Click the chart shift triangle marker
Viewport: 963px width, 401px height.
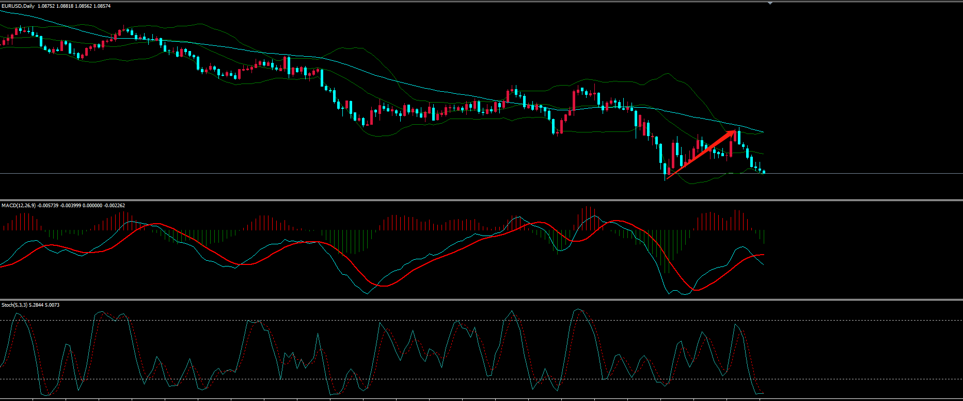(x=770, y=3)
